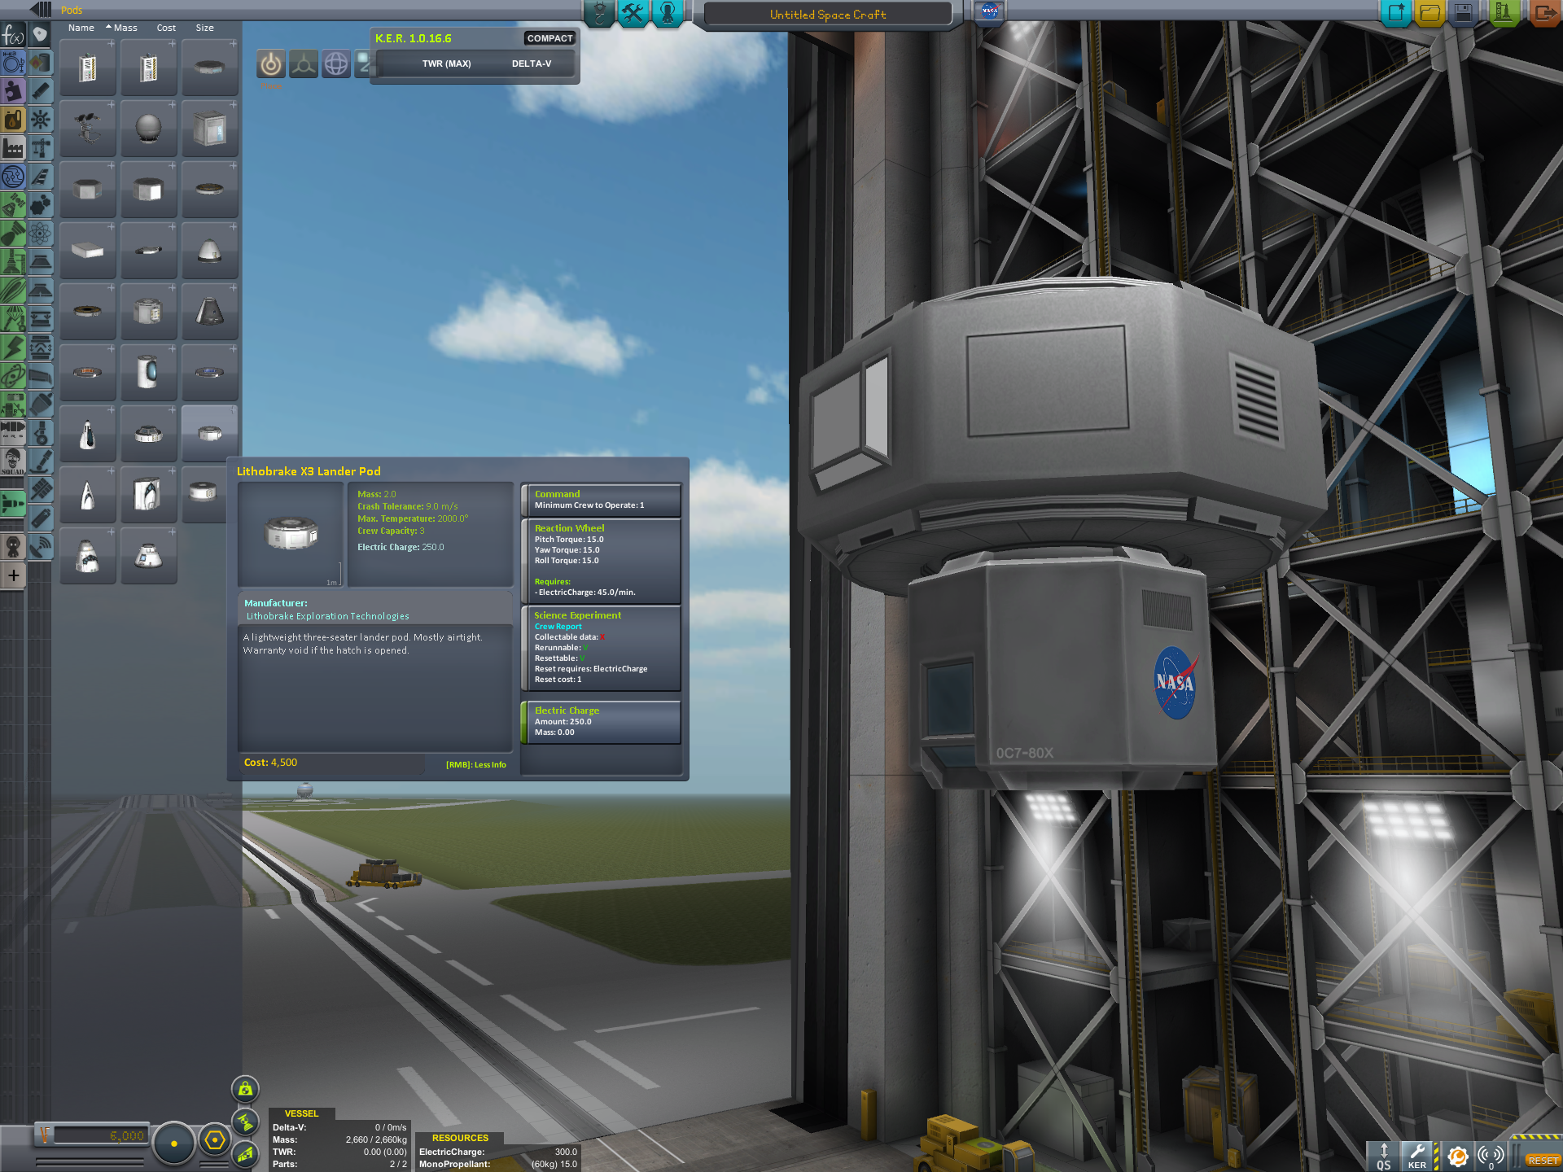Select the Communication dish subcategory icon
The width and height of the screenshot is (1563, 1172).
click(x=40, y=547)
